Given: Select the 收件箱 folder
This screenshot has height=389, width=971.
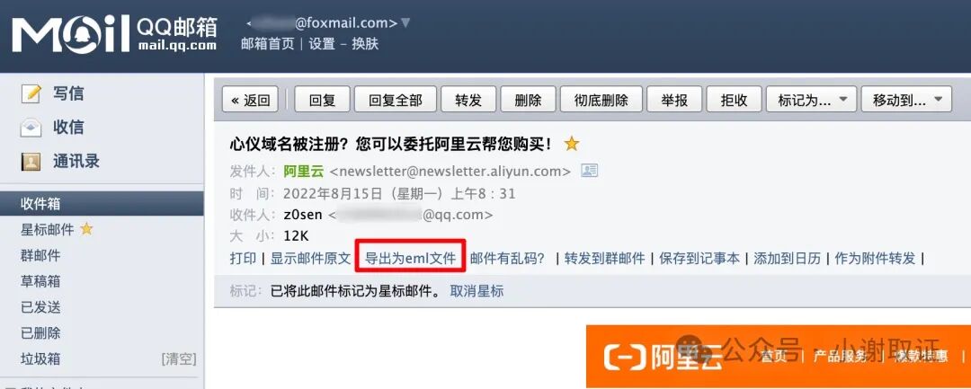Looking at the screenshot, I should click(x=102, y=203).
